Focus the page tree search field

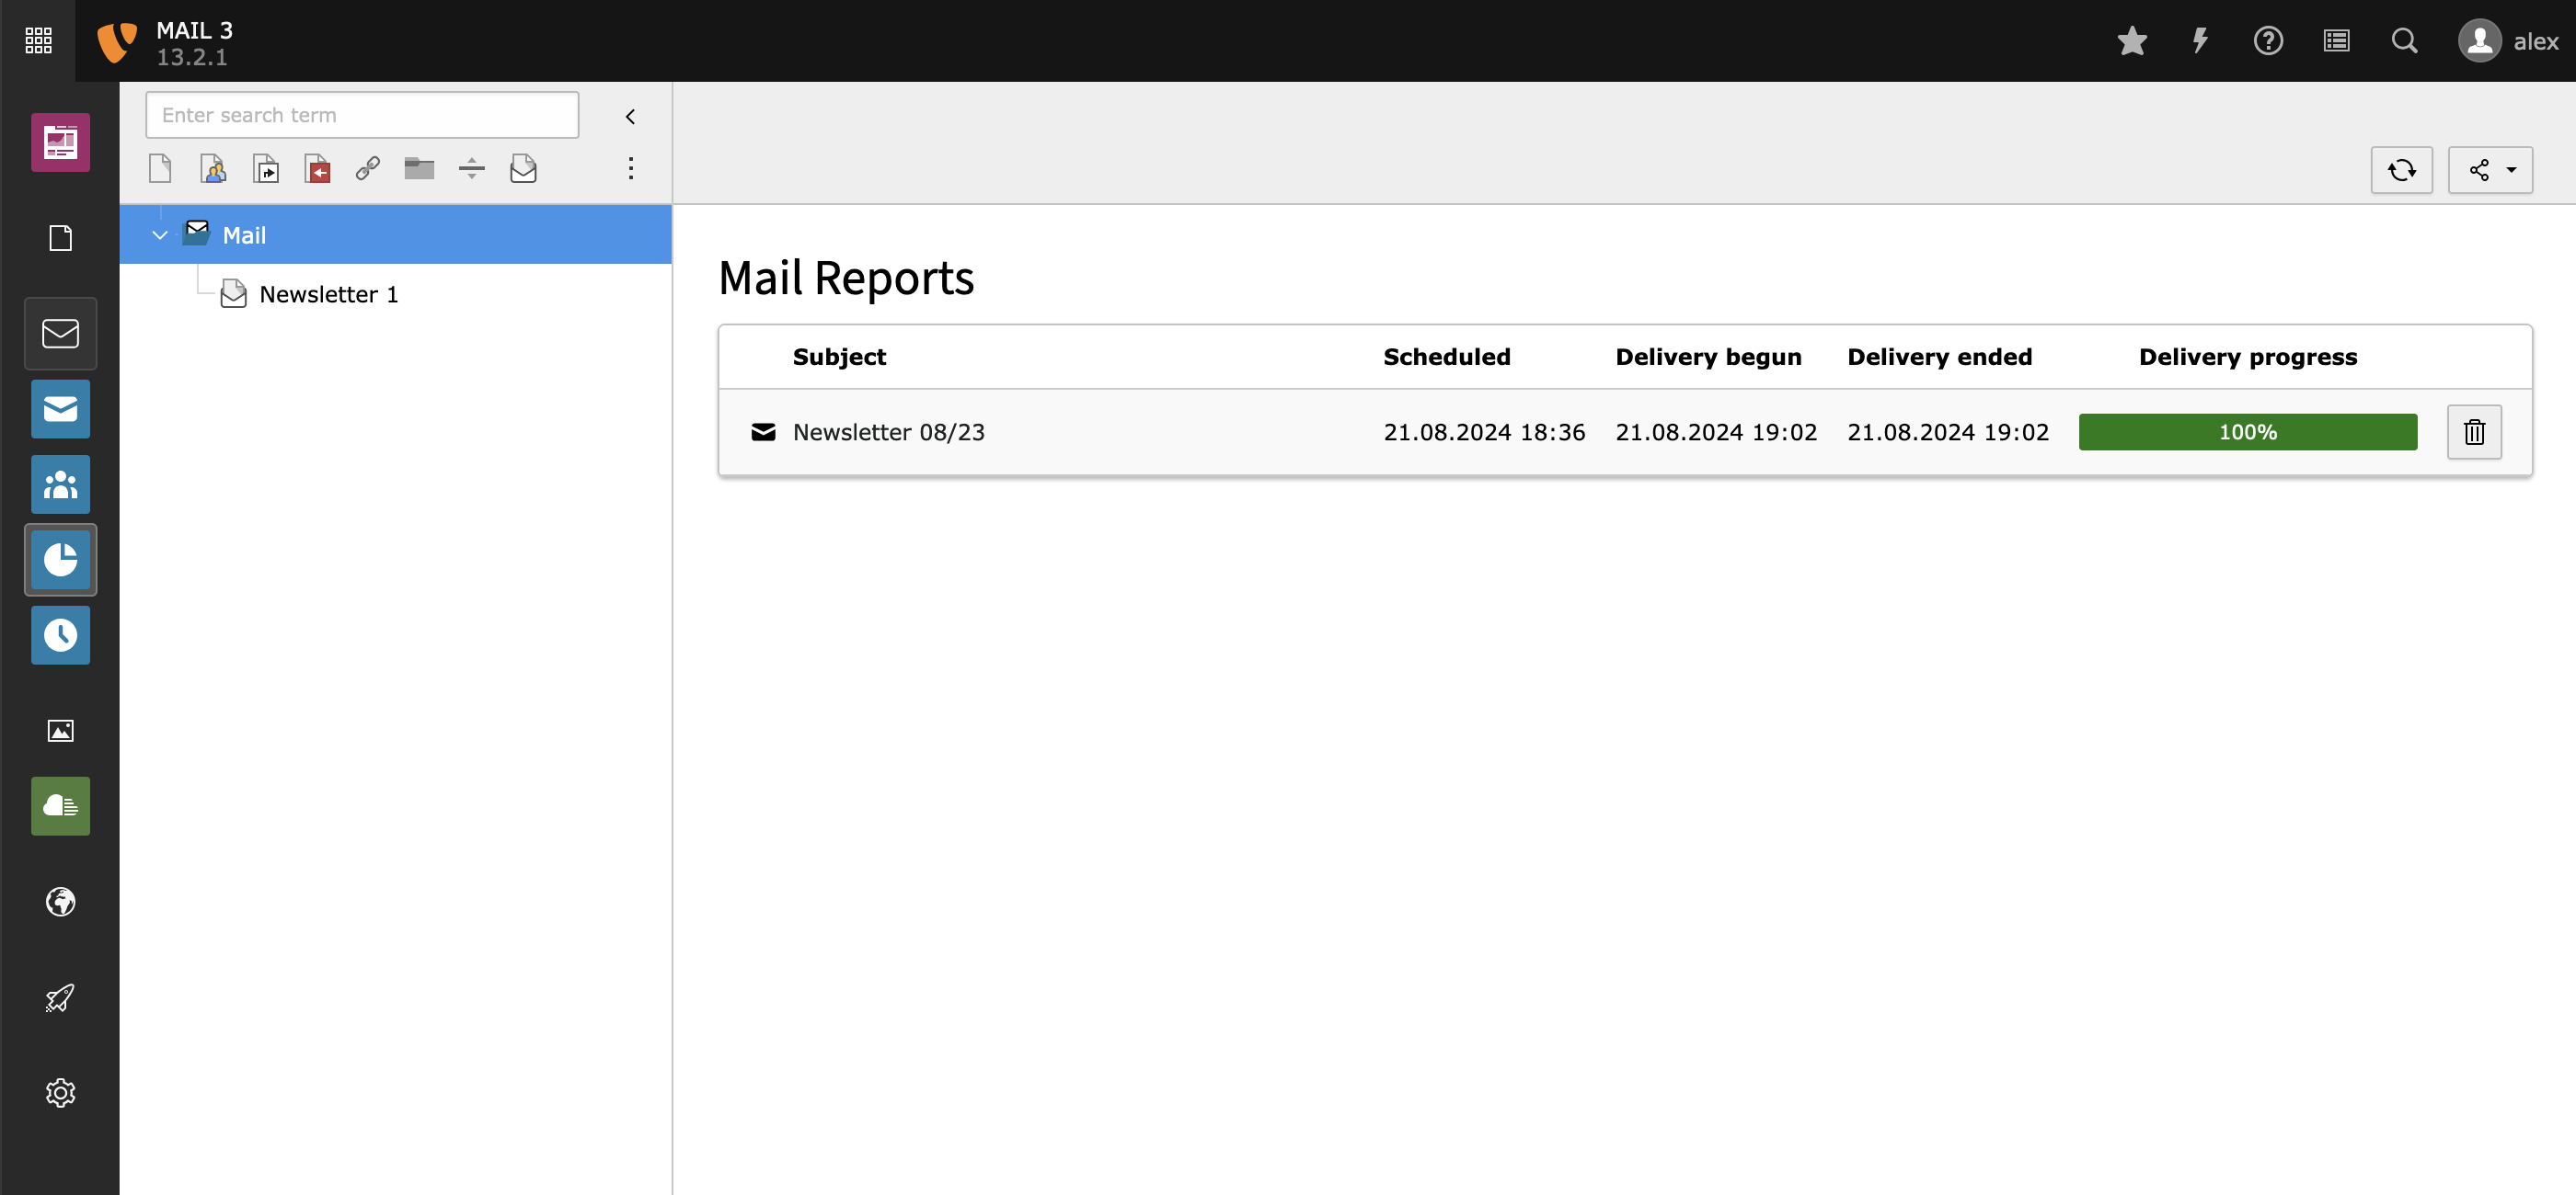pyautogui.click(x=362, y=115)
